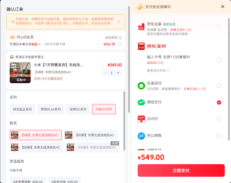Expand 更多支付方式 dropdown
231x183 pixels.
tap(158, 71)
